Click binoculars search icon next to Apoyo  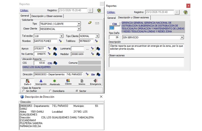[x=55, y=48]
